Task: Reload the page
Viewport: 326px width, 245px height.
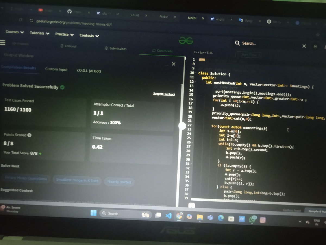Action: pyautogui.click(x=20, y=20)
